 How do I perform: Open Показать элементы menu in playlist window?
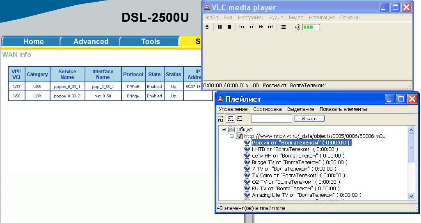(343, 109)
